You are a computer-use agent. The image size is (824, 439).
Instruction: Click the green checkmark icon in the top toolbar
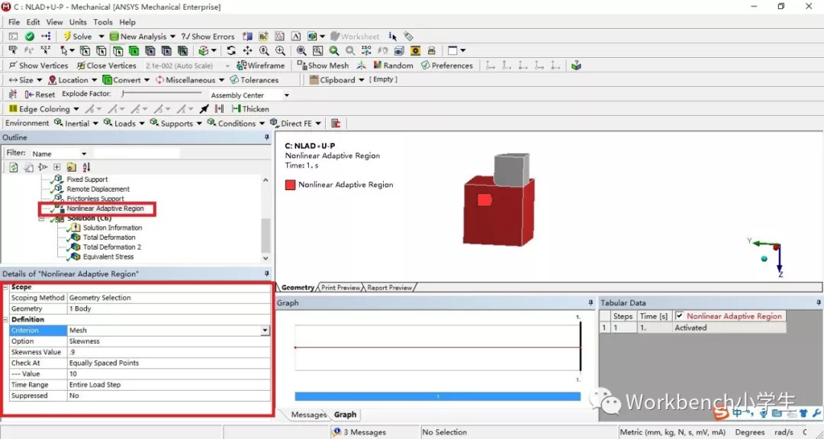[30, 37]
